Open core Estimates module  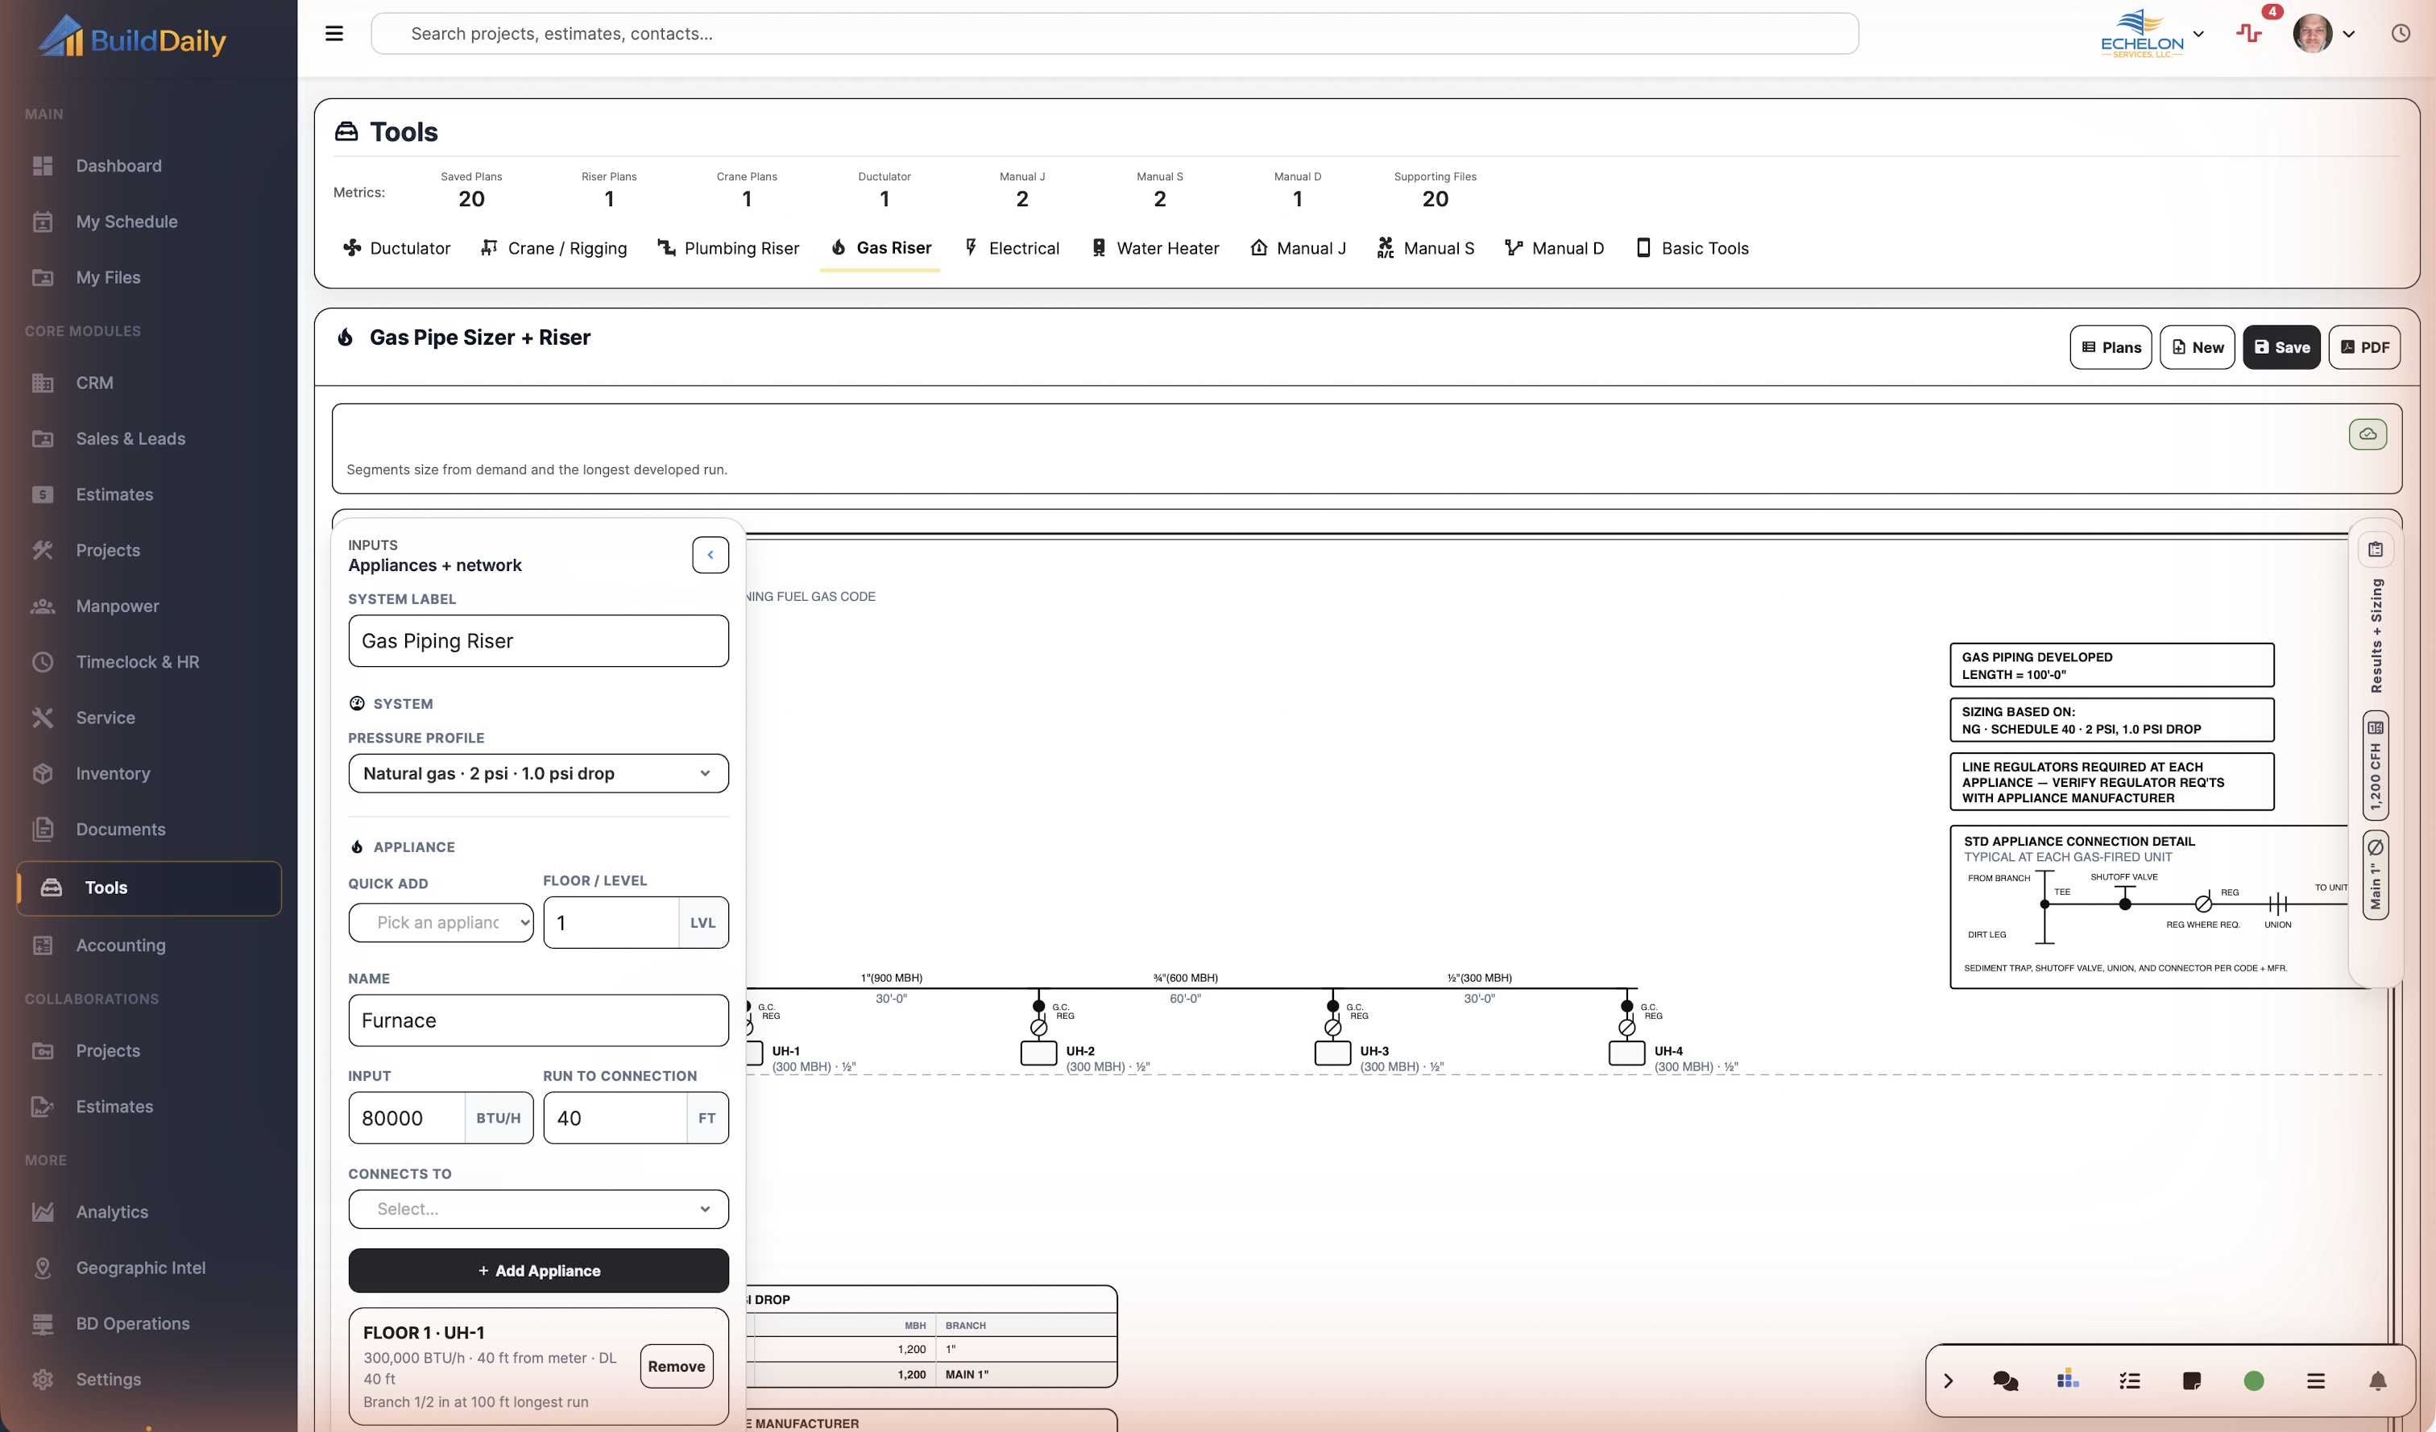(x=149, y=495)
